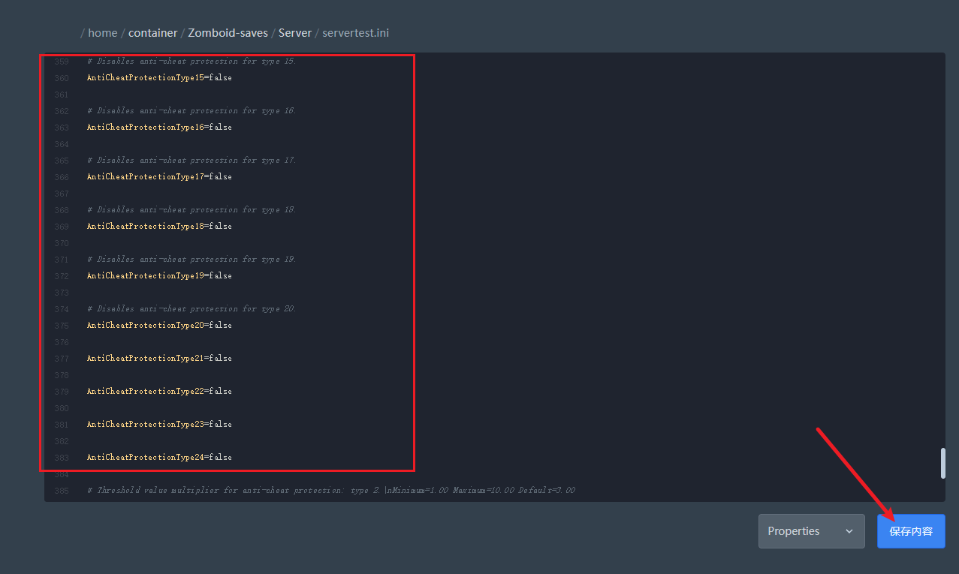Click the servertest.ini file name breadcrumb

pyautogui.click(x=355, y=33)
